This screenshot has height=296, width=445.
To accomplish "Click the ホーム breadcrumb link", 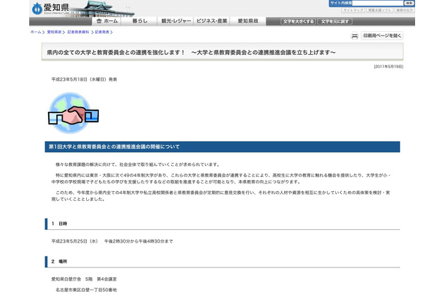I will coord(35,32).
